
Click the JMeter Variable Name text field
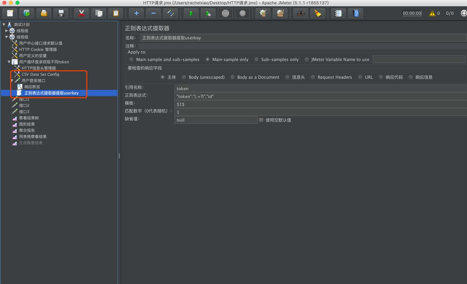coord(419,59)
